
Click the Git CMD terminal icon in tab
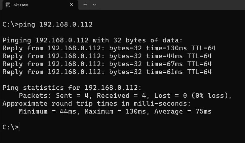coord(8,5)
